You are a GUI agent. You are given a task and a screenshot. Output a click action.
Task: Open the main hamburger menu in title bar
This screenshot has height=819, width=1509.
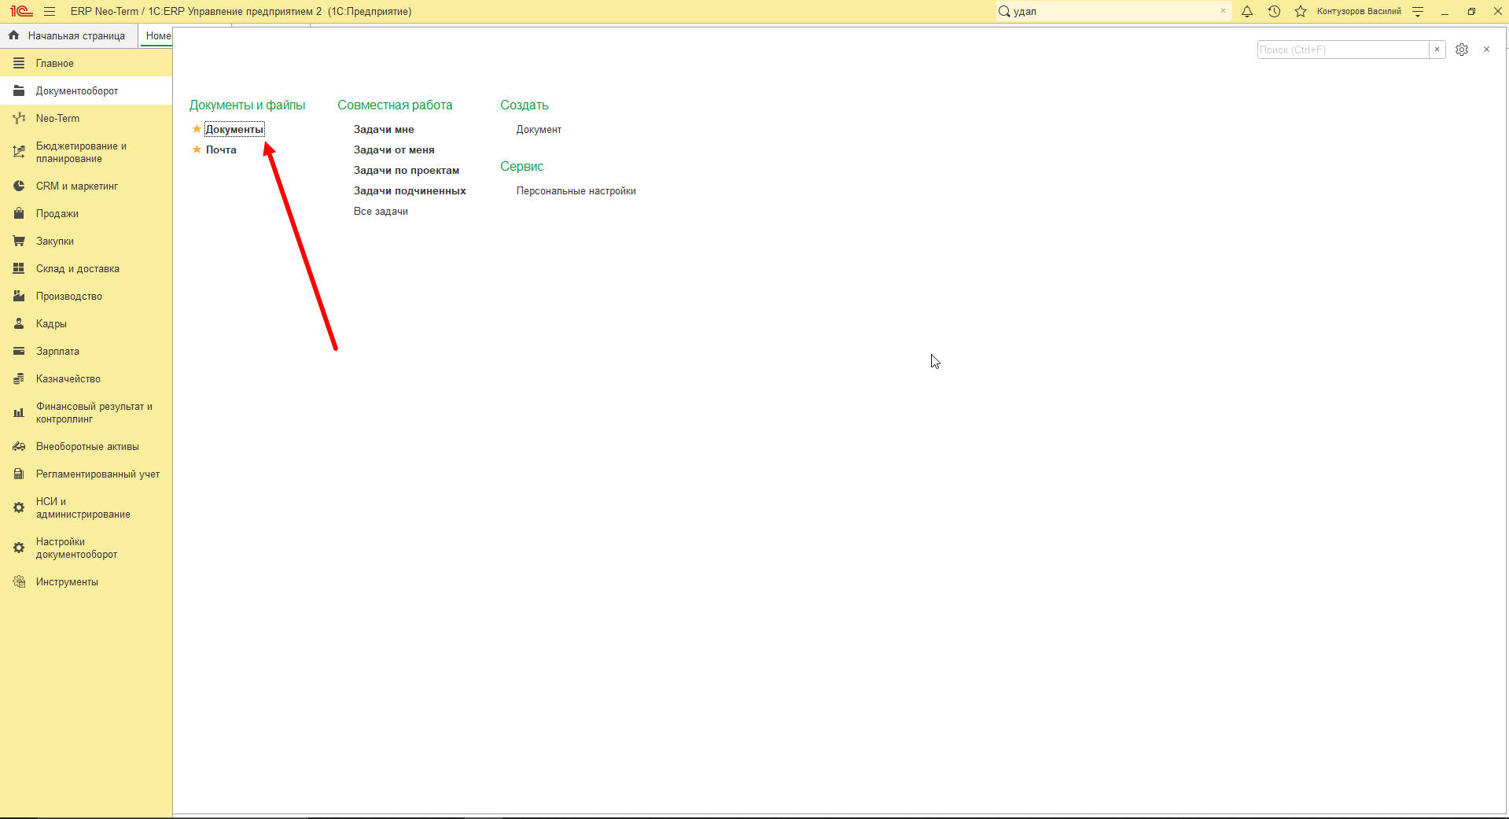[50, 12]
